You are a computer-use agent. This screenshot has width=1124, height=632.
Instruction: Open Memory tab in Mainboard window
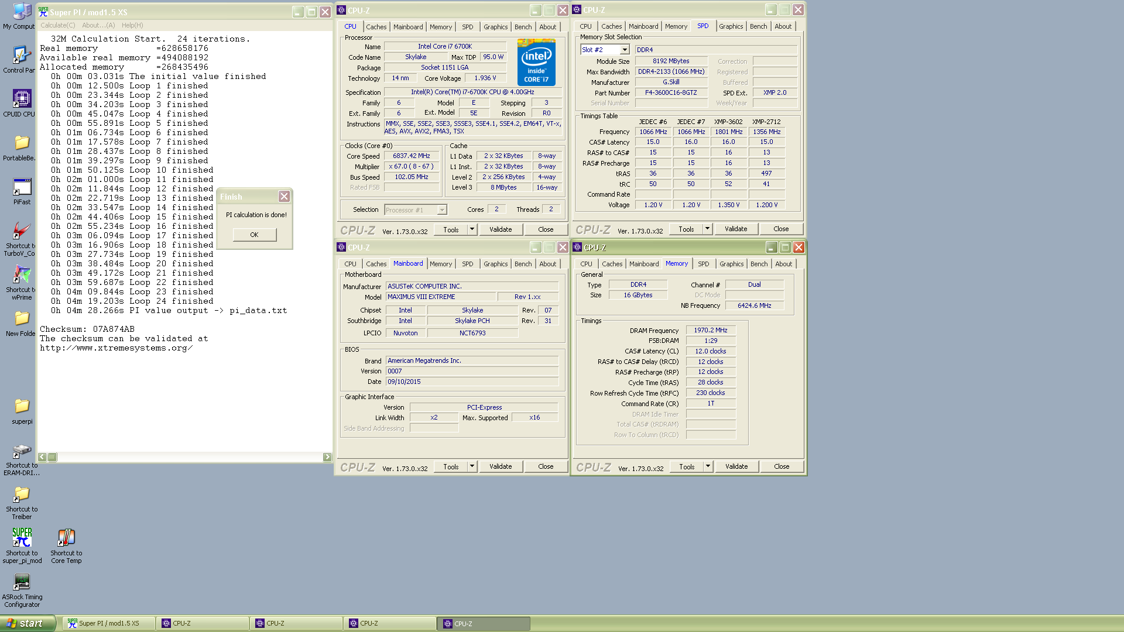[441, 264]
